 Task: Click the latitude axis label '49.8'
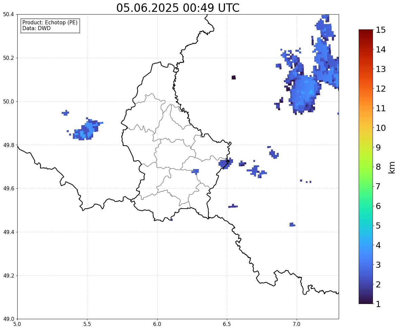[x=8, y=145]
